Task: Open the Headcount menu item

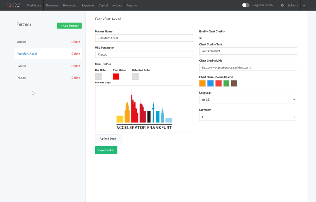Action: [70, 6]
